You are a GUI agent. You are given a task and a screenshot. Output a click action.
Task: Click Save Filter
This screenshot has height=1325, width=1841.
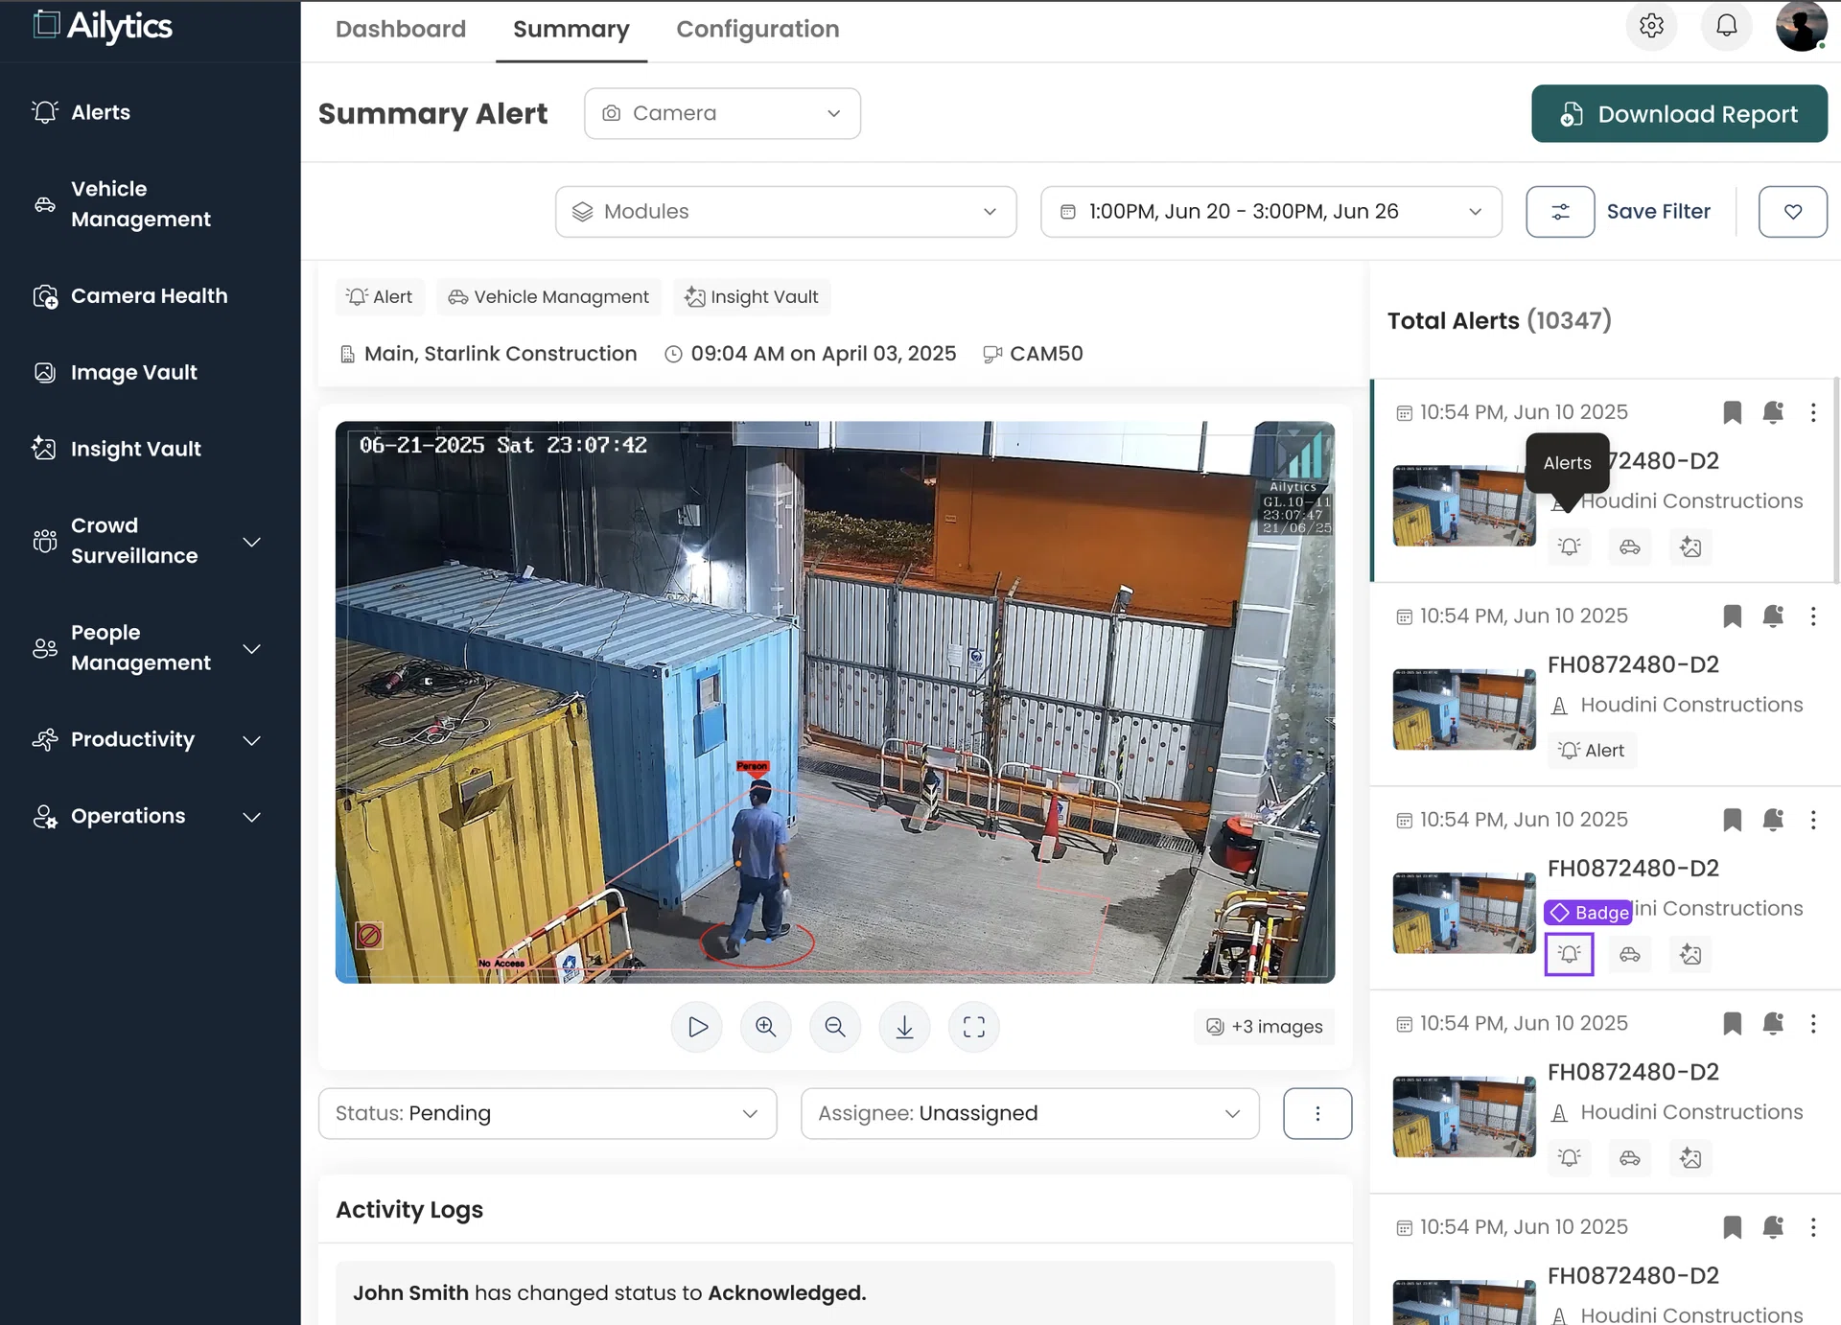(x=1659, y=211)
